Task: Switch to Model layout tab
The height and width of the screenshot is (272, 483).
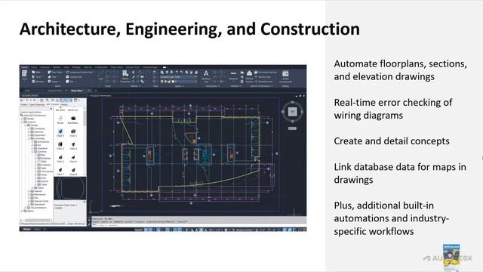Action: pyautogui.click(x=26, y=229)
